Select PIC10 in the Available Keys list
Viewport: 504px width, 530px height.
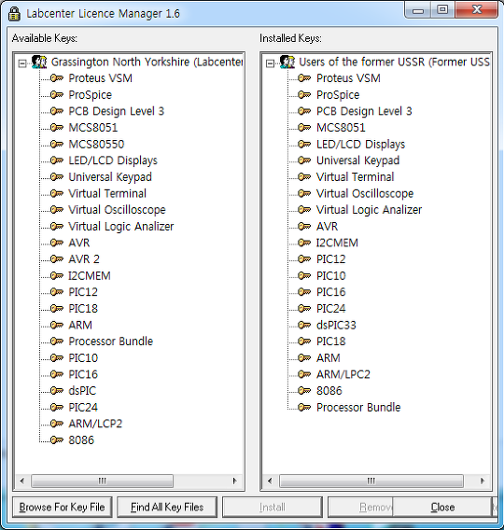pyautogui.click(x=83, y=358)
